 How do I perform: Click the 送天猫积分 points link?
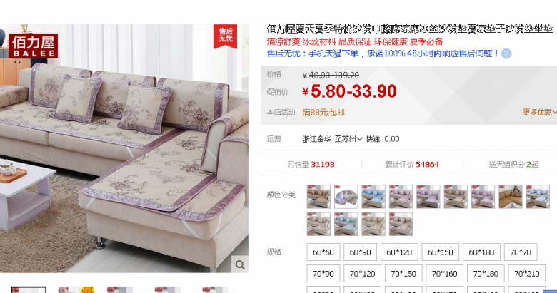pos(513,164)
